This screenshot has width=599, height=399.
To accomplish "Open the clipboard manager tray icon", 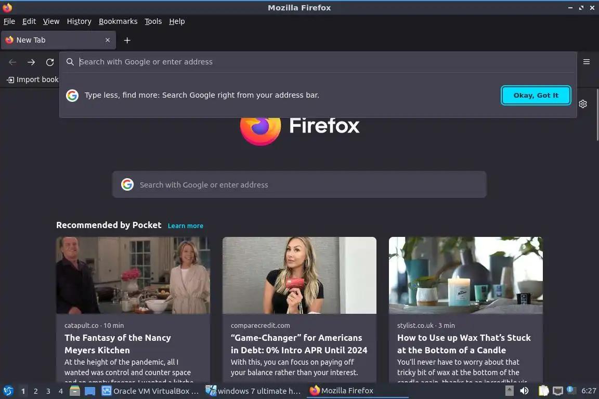I will pos(543,391).
